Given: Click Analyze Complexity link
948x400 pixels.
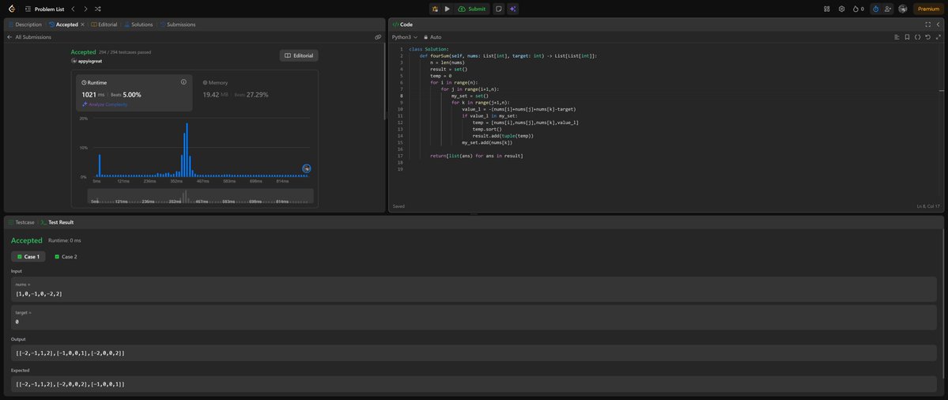Looking at the screenshot, I should [x=104, y=104].
